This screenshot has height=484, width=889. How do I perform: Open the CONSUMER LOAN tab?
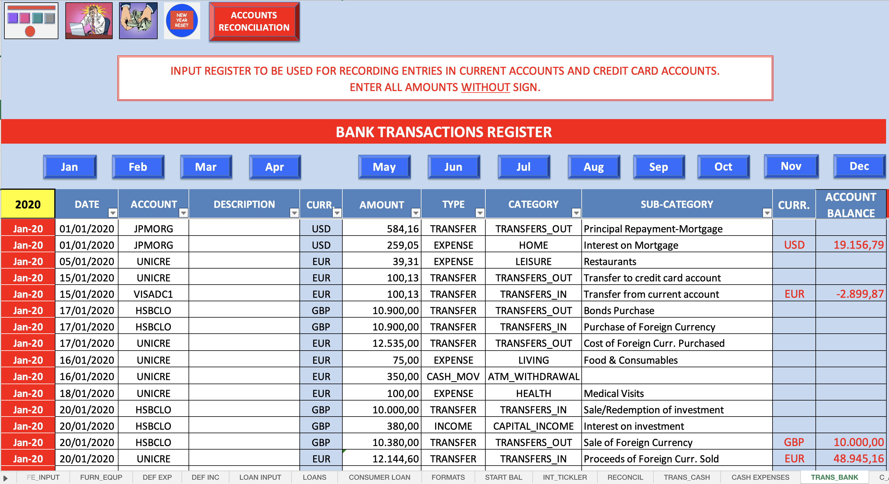point(380,477)
